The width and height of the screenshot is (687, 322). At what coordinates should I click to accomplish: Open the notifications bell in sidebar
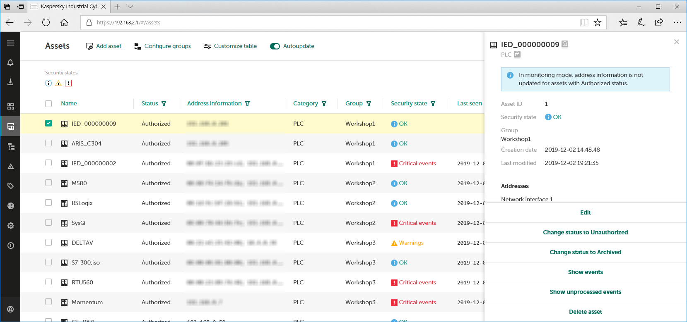10,62
